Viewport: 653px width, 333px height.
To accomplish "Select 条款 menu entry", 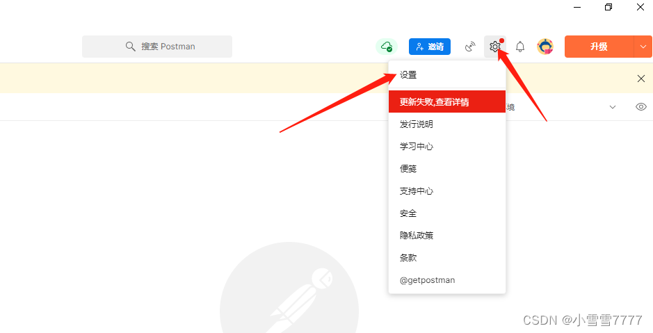I will point(447,258).
